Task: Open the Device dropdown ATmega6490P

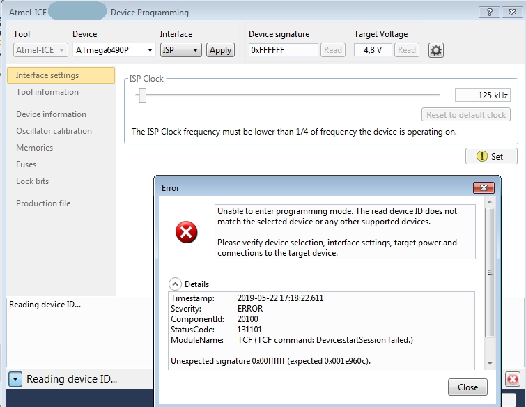Action: [x=114, y=50]
